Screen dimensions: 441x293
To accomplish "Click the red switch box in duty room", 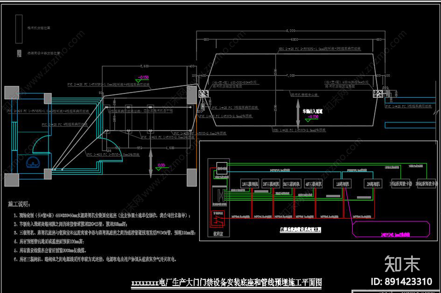I will tap(218, 219).
